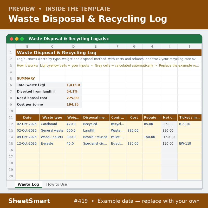Select the 'Cost per tonne' label

pos(40,105)
